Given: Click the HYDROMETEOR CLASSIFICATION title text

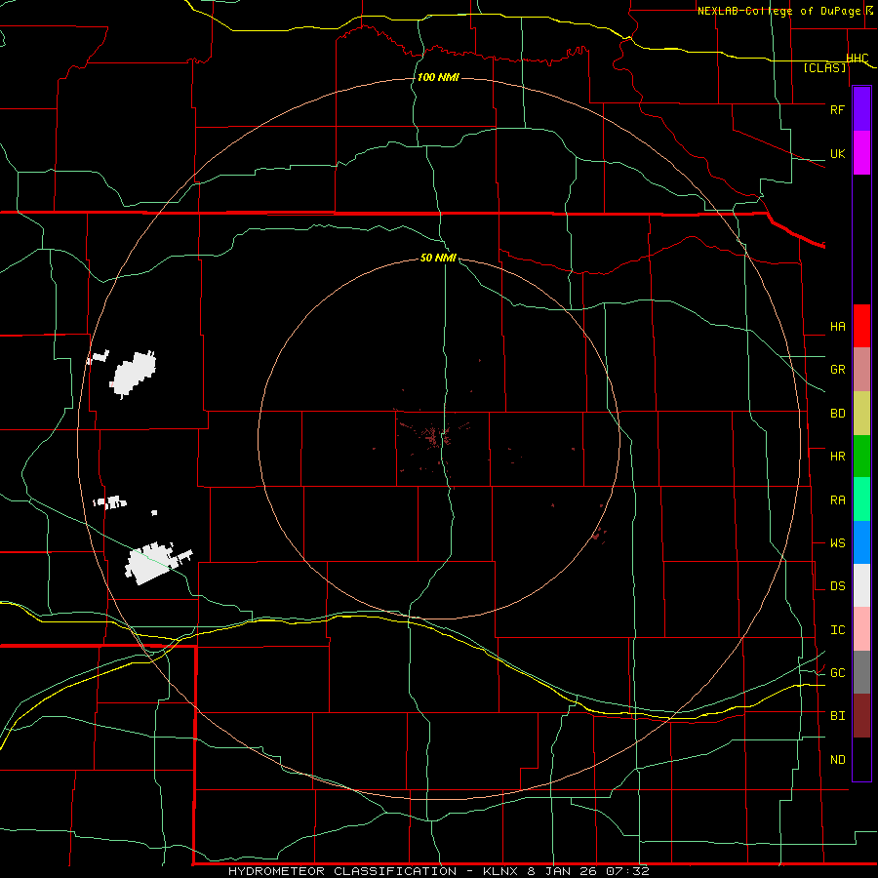Looking at the screenshot, I should 342,871.
